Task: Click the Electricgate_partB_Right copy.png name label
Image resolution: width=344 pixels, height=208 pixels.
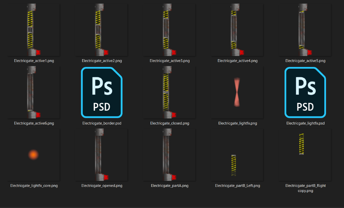Action: pyautogui.click(x=306, y=188)
